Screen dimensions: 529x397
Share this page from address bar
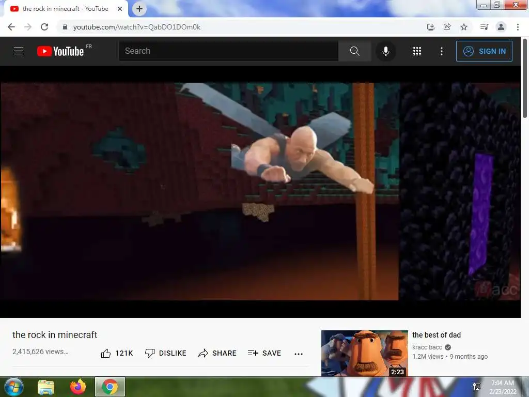tap(447, 27)
